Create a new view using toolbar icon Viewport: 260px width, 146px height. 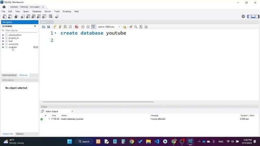pyautogui.click(x=33, y=16)
